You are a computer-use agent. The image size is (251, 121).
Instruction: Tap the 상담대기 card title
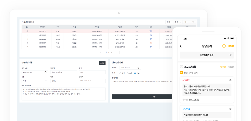tap(186, 80)
